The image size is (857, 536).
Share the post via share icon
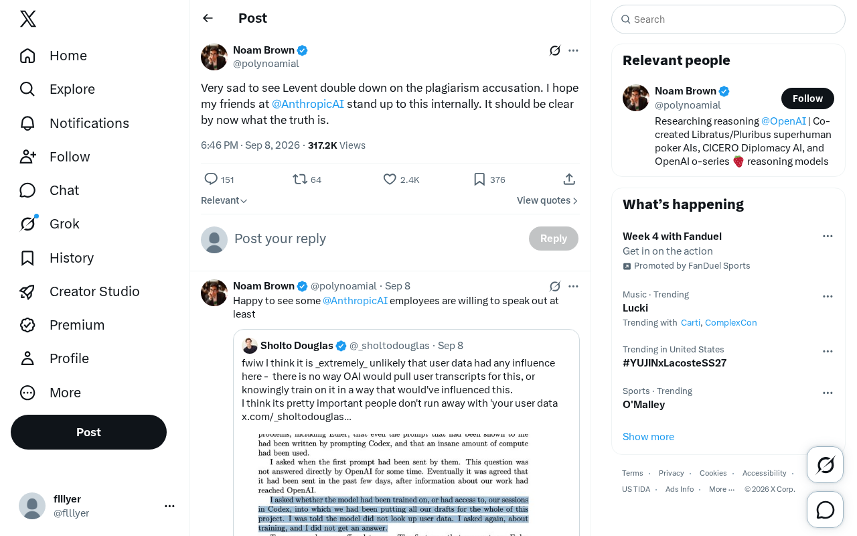click(569, 179)
